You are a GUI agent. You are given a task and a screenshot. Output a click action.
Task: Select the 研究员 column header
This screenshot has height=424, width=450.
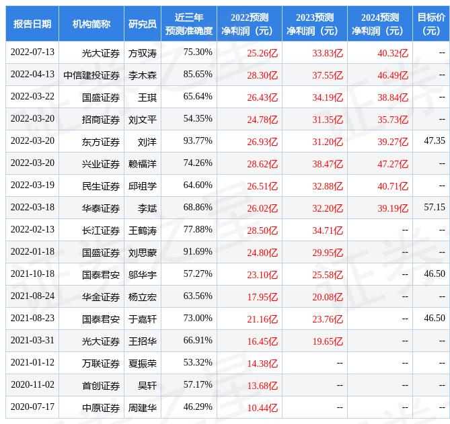[x=142, y=24]
